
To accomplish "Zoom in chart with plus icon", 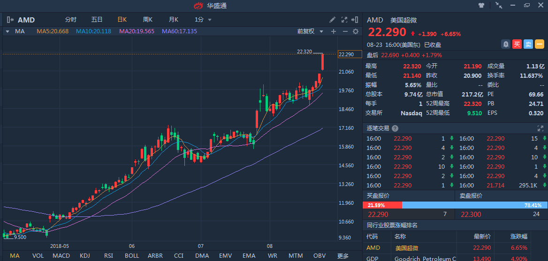I will (334, 31).
